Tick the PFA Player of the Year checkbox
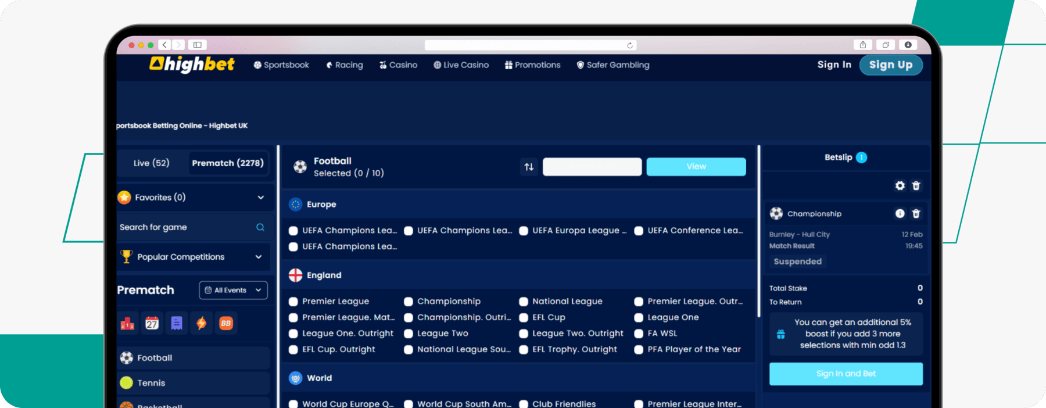The image size is (1046, 408). (639, 349)
